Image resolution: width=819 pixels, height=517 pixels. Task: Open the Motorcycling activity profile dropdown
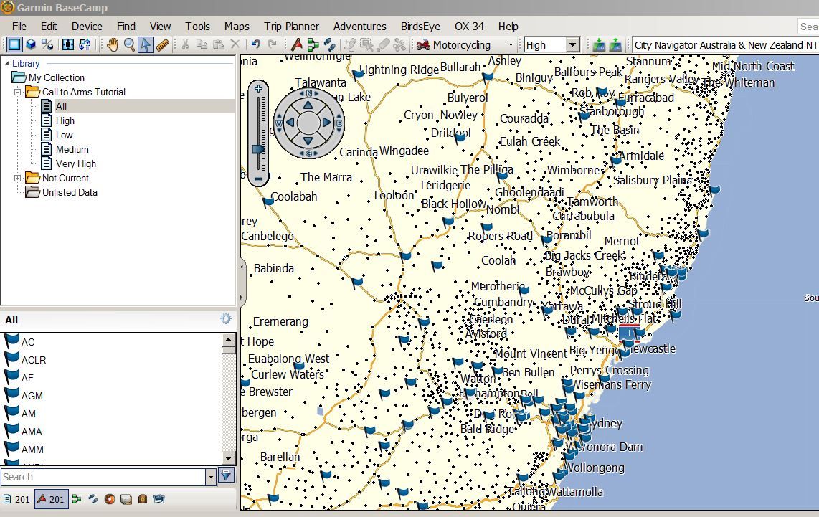[511, 45]
